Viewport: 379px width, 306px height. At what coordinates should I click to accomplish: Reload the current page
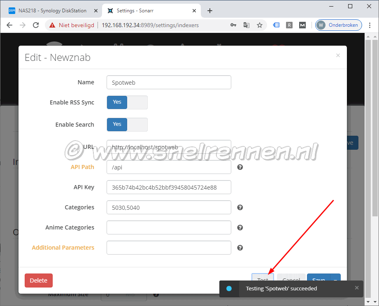pos(36,25)
